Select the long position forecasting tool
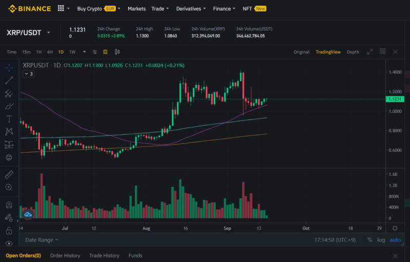 9,145
